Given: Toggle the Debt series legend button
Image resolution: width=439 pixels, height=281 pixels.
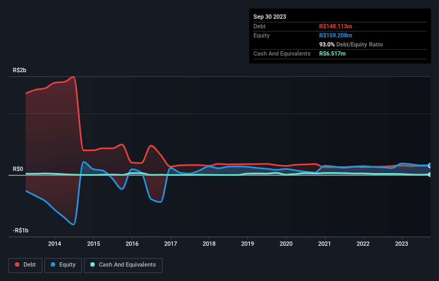Looking at the screenshot, I should [x=26, y=265].
